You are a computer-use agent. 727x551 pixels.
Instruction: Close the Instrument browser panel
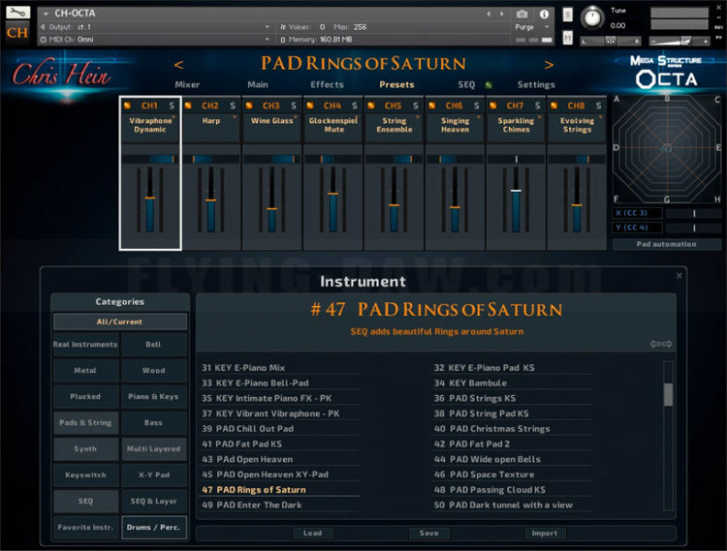click(x=679, y=275)
